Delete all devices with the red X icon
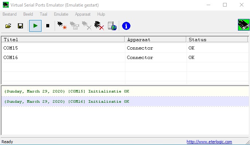The image size is (250, 145). [x=99, y=26]
